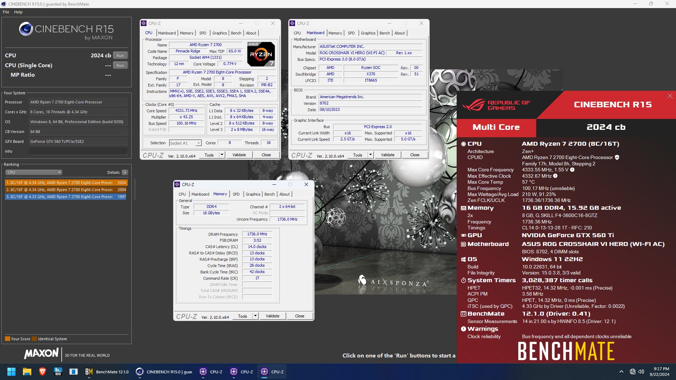
Task: Click the MAXON logo at bottom
Action: (x=41, y=354)
